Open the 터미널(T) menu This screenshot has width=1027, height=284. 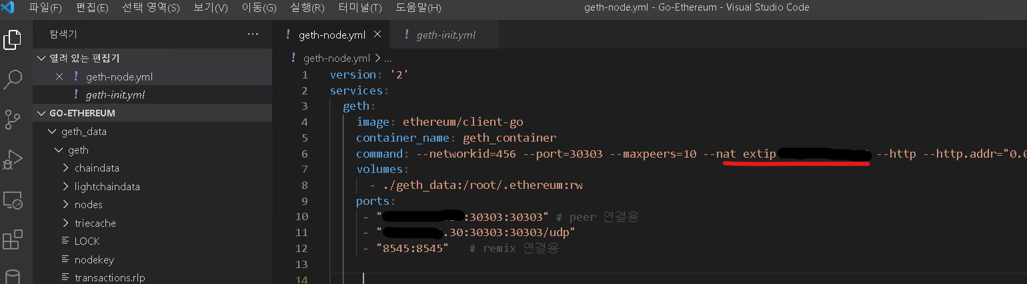tap(359, 8)
